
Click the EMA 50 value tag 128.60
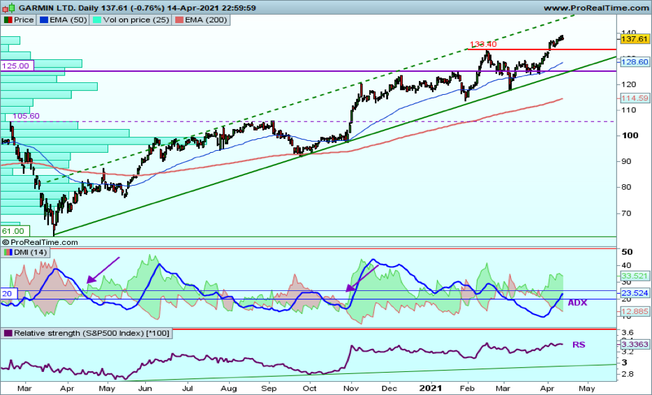coord(635,61)
